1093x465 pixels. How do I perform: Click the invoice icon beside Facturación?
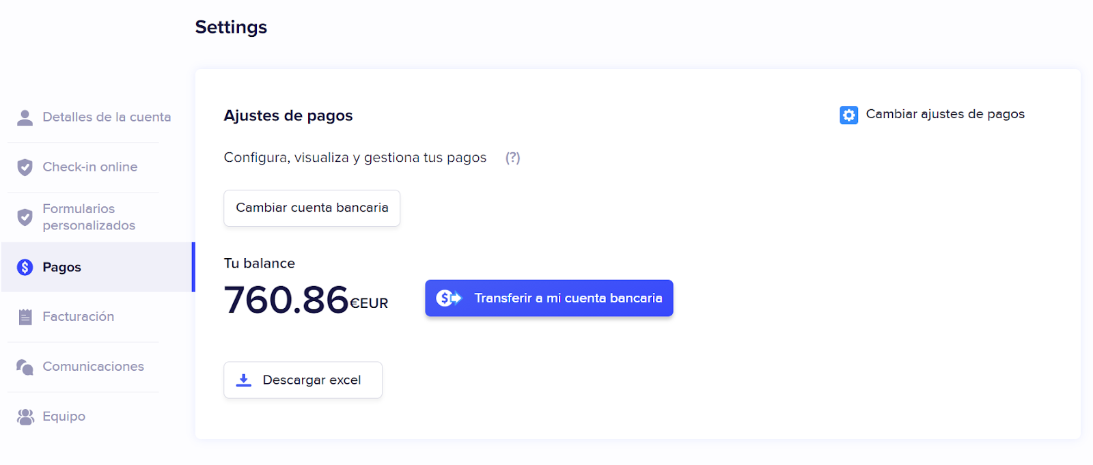click(x=25, y=317)
